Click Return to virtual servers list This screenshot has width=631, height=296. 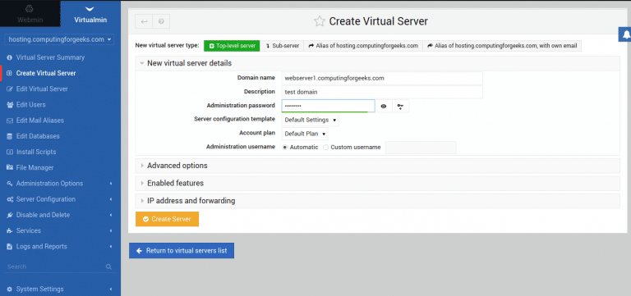[x=182, y=251]
